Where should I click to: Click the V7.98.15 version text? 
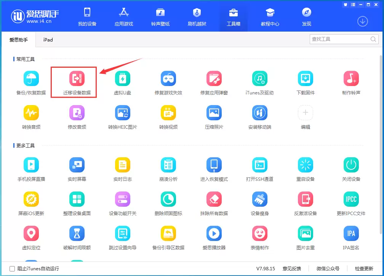click(266, 269)
